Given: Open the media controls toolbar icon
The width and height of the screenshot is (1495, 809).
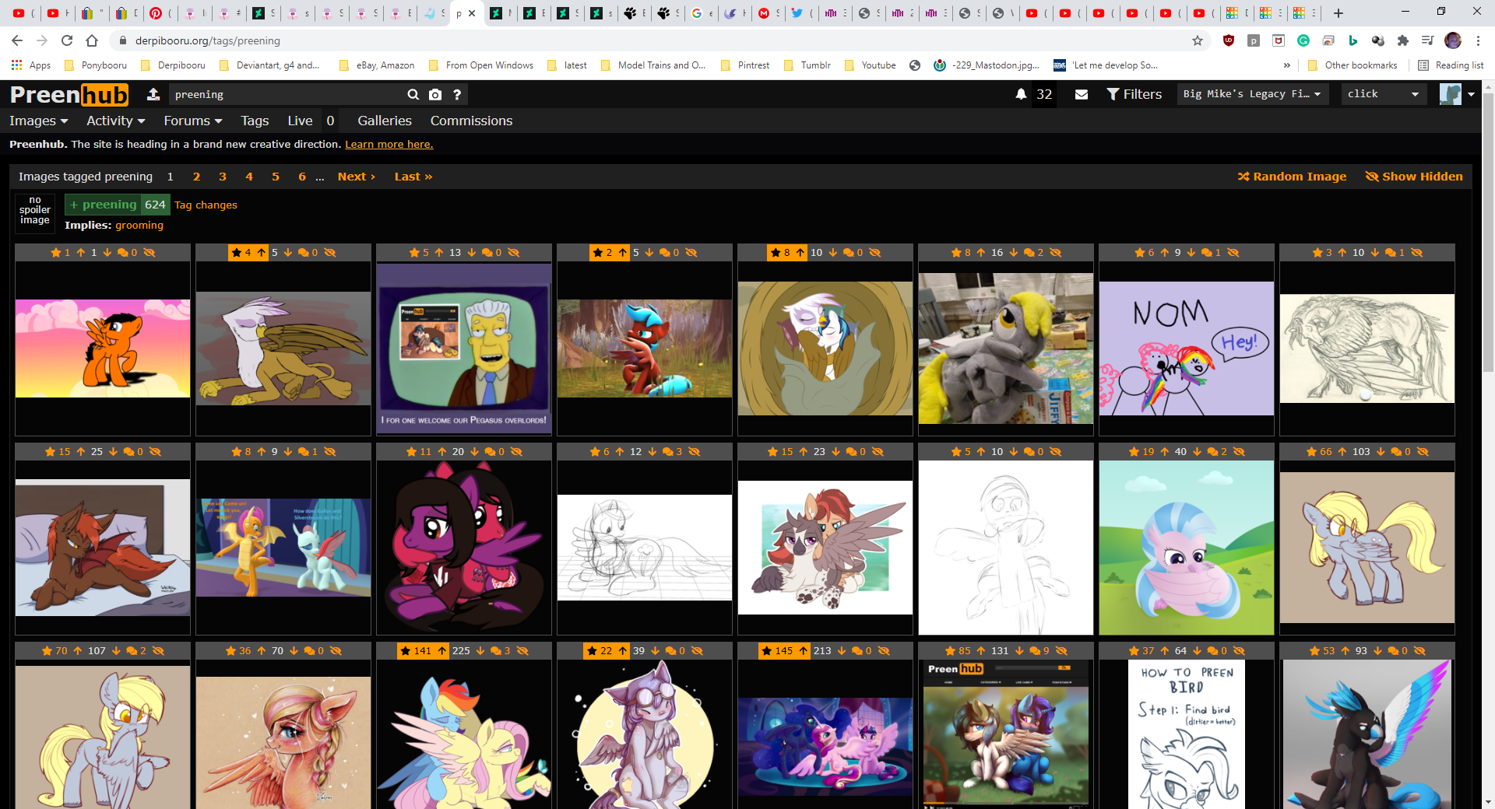Looking at the screenshot, I should click(1427, 40).
